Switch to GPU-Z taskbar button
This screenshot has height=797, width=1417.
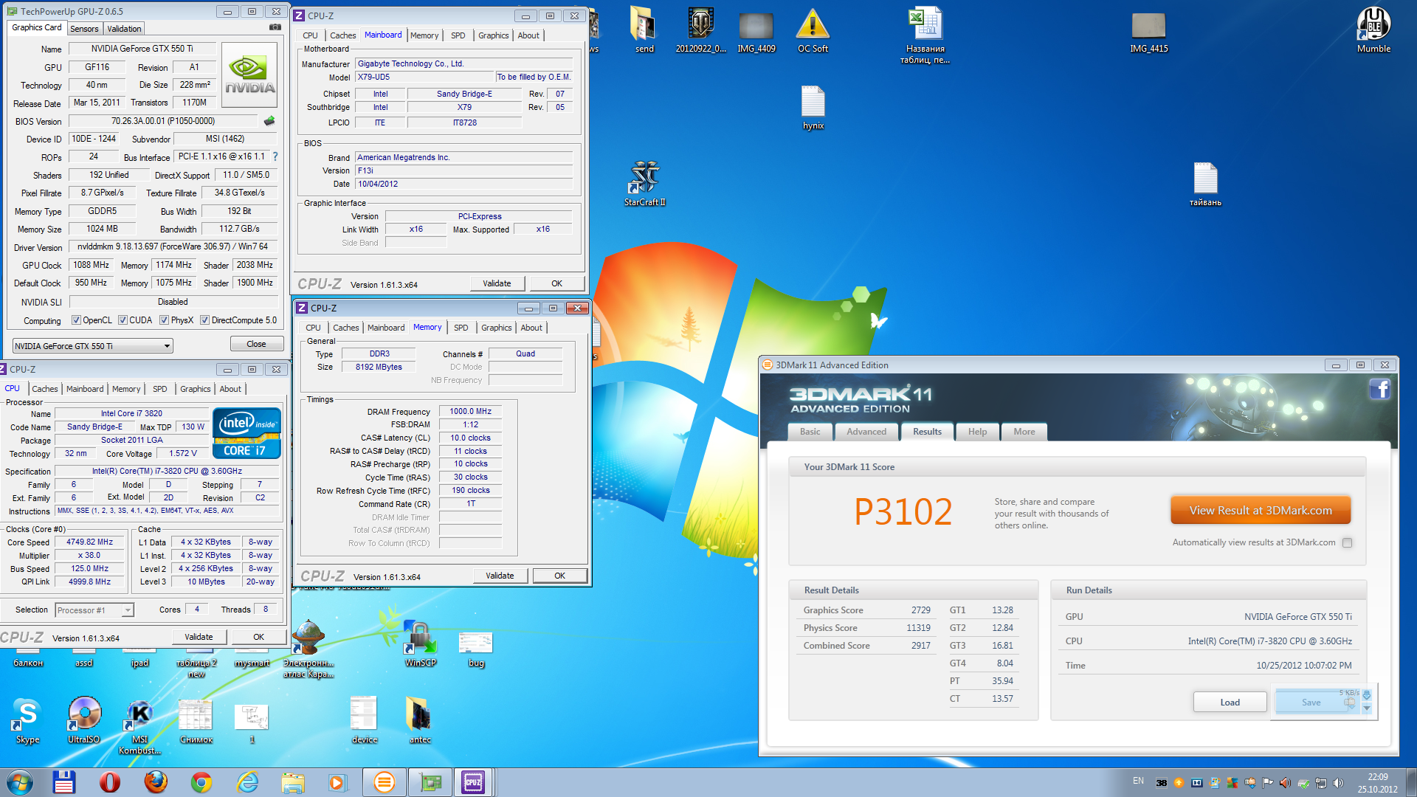430,782
